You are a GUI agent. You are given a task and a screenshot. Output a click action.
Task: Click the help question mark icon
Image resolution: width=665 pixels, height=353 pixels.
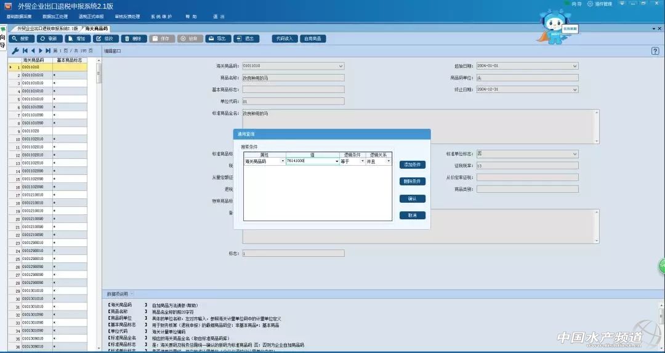point(655,51)
